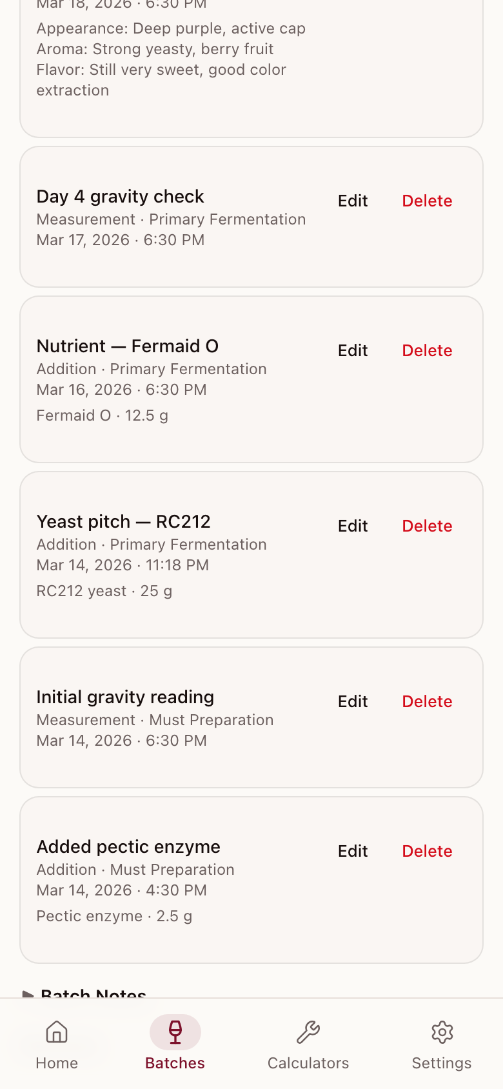Edit the Day 4 gravity check entry

[353, 201]
